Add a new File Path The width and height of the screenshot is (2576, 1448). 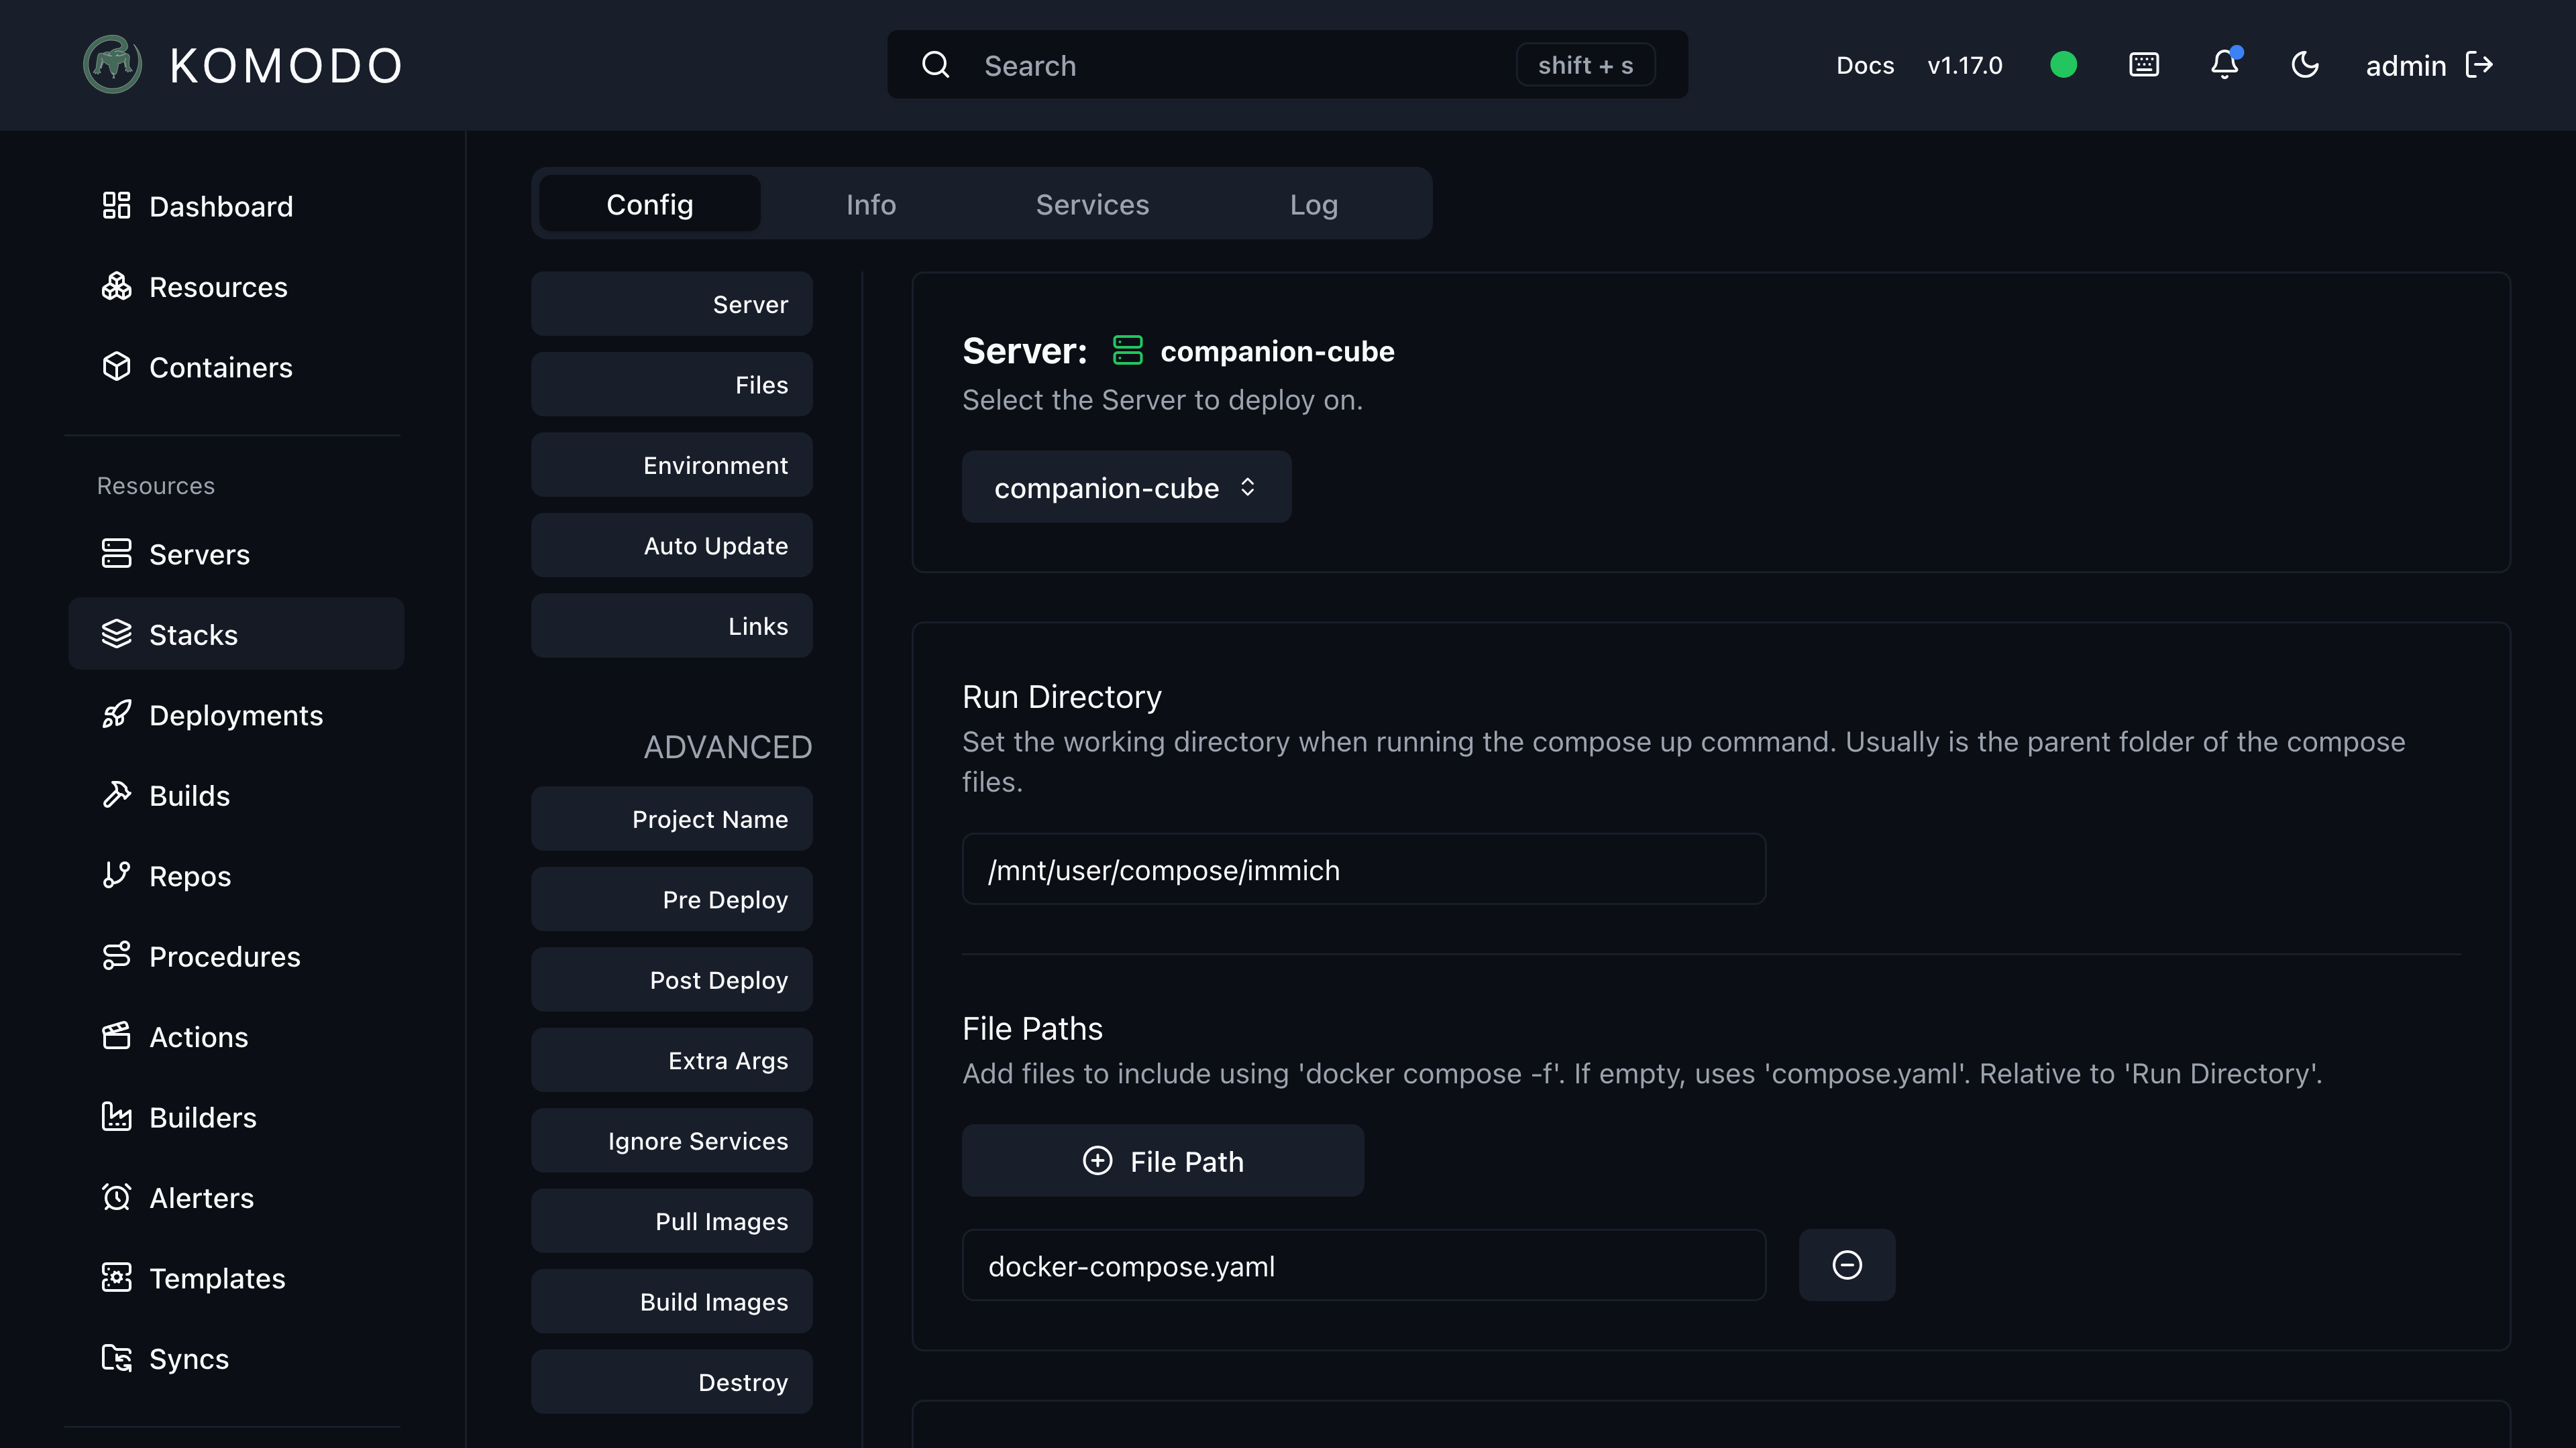[1163, 1161]
